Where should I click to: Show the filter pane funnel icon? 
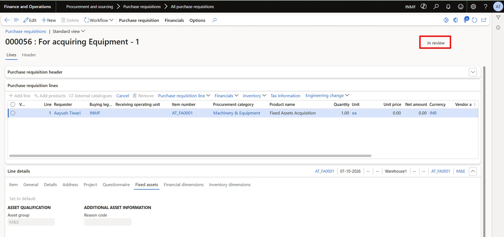498,18
